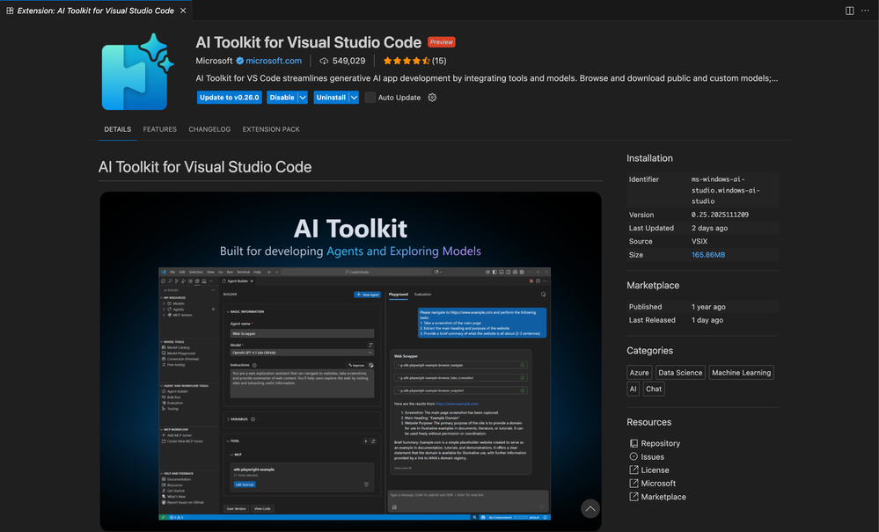Open the microsoft.com publisher link
Screen dimensions: 879x532
pyautogui.click(x=274, y=61)
